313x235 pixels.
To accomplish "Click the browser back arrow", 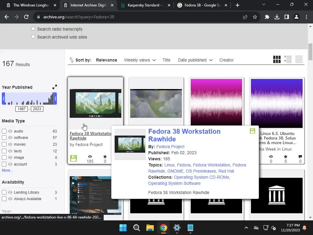I will point(7,17).
